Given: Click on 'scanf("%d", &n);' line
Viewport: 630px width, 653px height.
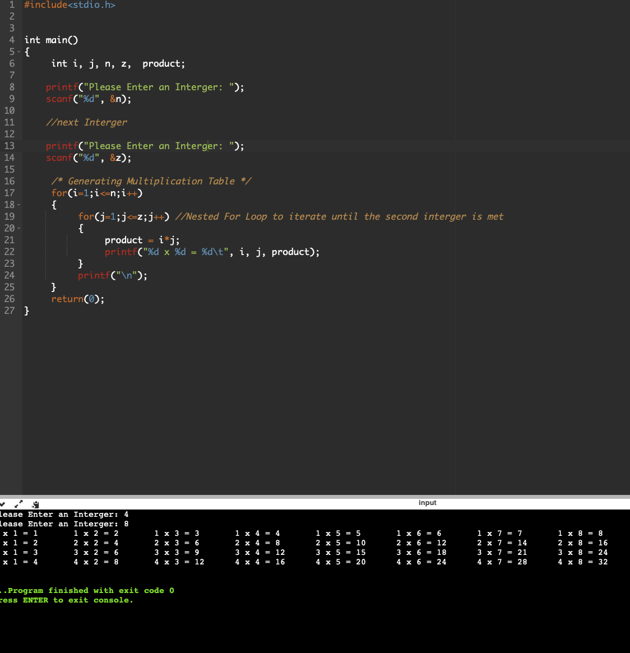Looking at the screenshot, I should (89, 99).
